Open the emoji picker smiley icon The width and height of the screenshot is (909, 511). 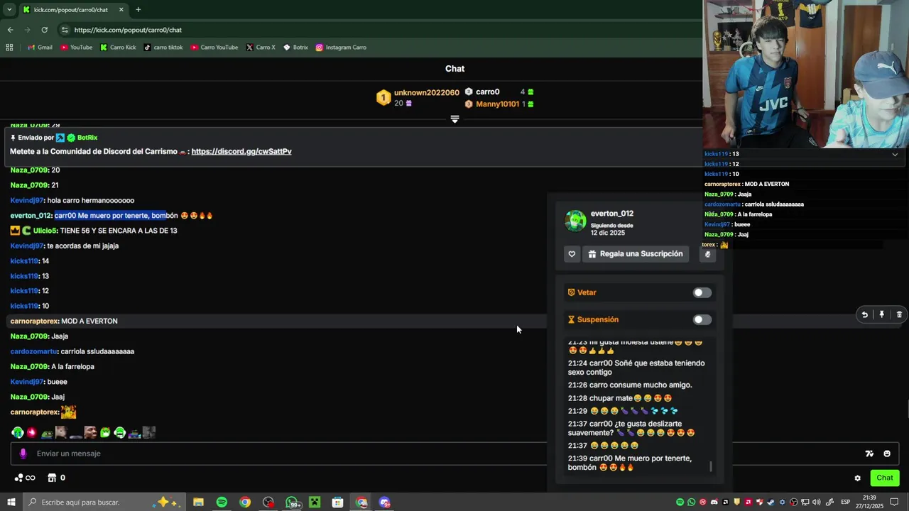[x=887, y=454]
